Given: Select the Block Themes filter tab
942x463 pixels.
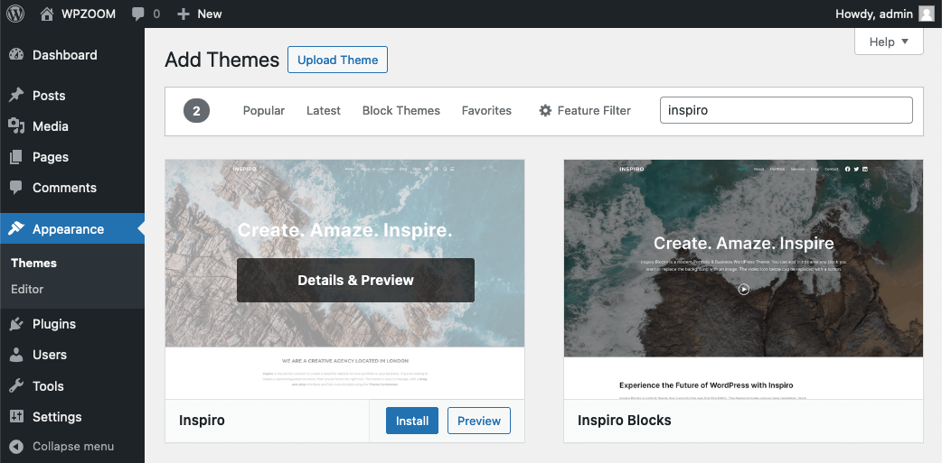Looking at the screenshot, I should [x=401, y=110].
